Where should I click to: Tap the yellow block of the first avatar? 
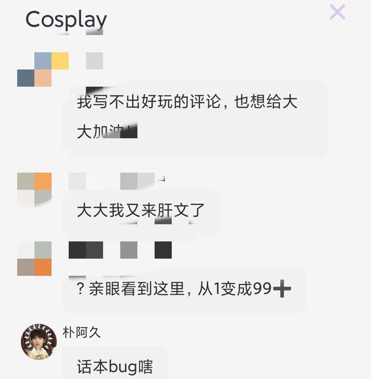point(60,61)
